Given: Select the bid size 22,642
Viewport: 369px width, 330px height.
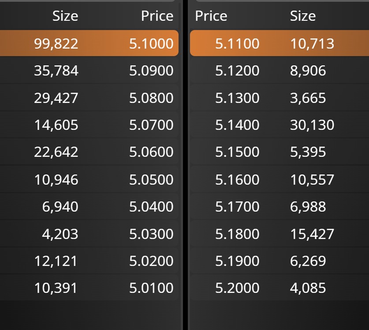Looking at the screenshot, I should pyautogui.click(x=56, y=152).
